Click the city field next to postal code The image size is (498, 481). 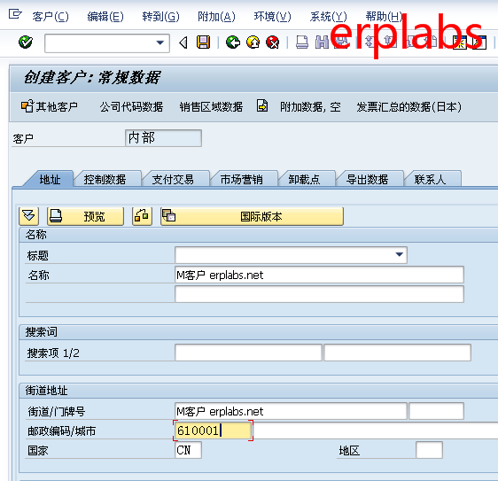click(x=376, y=431)
